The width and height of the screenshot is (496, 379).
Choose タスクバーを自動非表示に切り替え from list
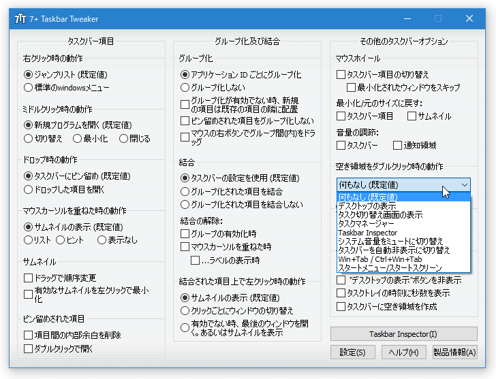click(x=404, y=250)
